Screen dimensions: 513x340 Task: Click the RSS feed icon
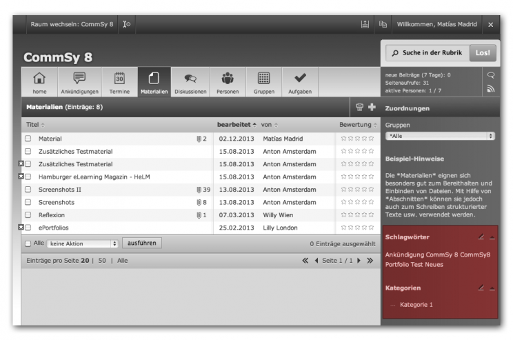coord(491,89)
